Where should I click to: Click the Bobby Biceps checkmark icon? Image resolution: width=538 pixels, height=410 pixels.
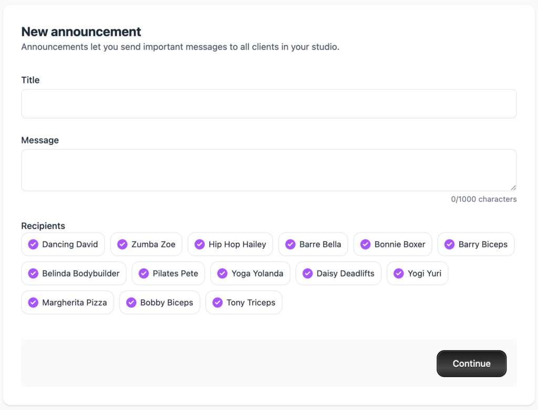(x=131, y=302)
